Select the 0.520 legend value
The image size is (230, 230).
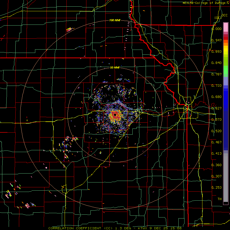tap(216, 131)
